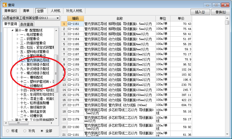
Task: Select 七、管内穿铜芯导线 tree item
Action: click(x=35, y=60)
